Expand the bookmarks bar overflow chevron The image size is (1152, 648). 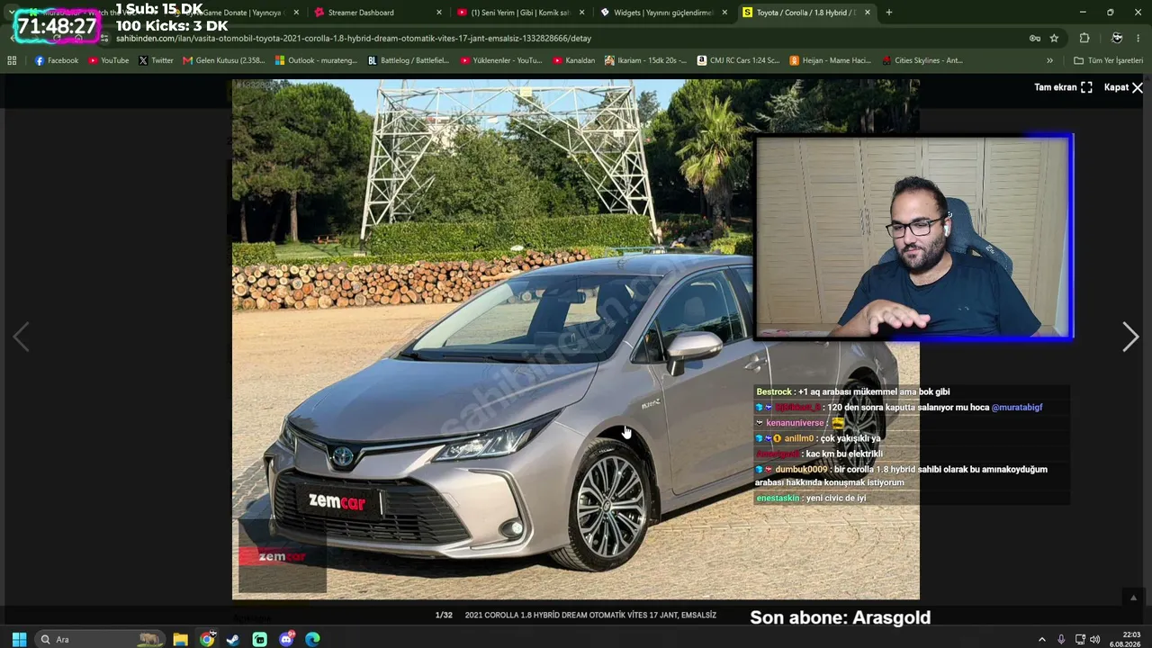[1049, 60]
